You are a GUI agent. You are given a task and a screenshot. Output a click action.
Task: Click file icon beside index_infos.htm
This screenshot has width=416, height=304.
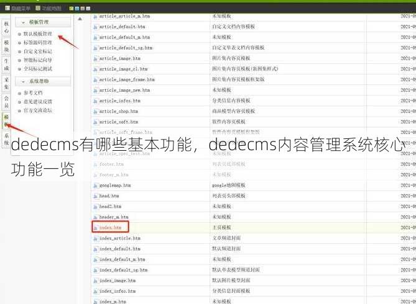click(96, 292)
